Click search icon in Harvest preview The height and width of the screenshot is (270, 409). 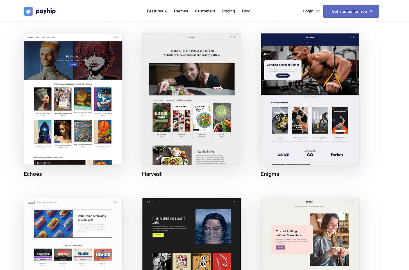(x=231, y=37)
